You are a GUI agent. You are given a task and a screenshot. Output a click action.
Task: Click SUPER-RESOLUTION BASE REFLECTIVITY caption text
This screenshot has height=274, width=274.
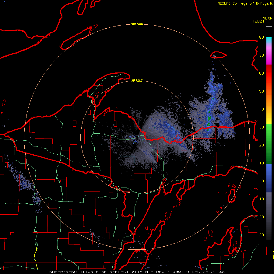[96, 272]
